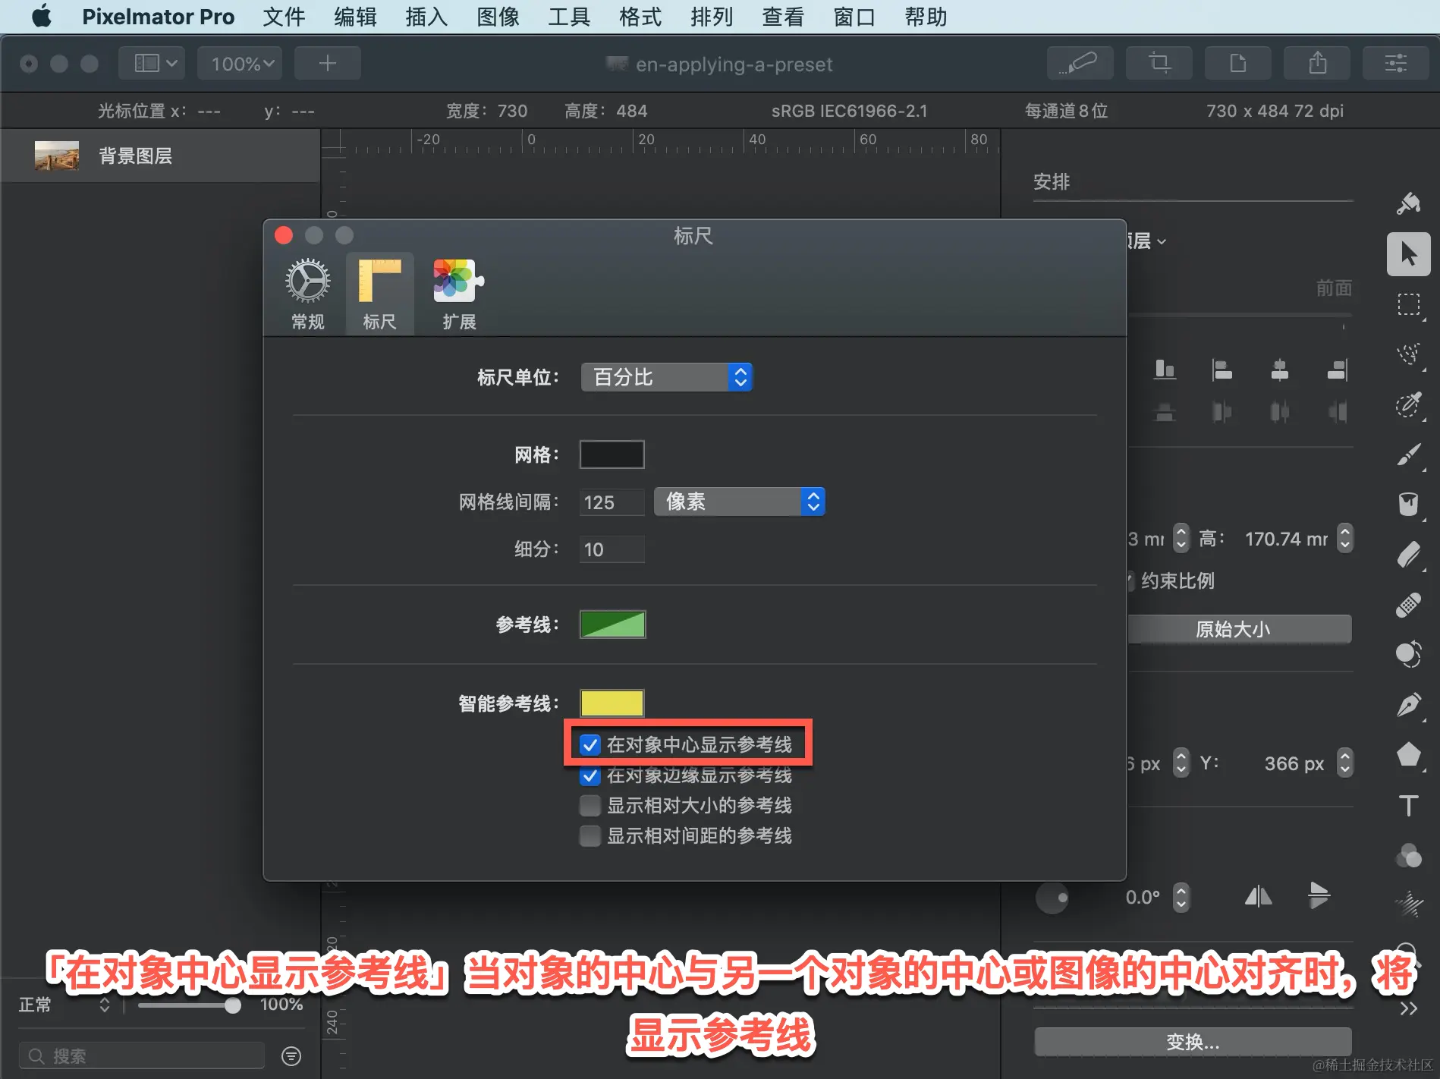This screenshot has width=1440, height=1079.
Task: Select the 背景图层 layer thumbnail
Action: point(57,156)
